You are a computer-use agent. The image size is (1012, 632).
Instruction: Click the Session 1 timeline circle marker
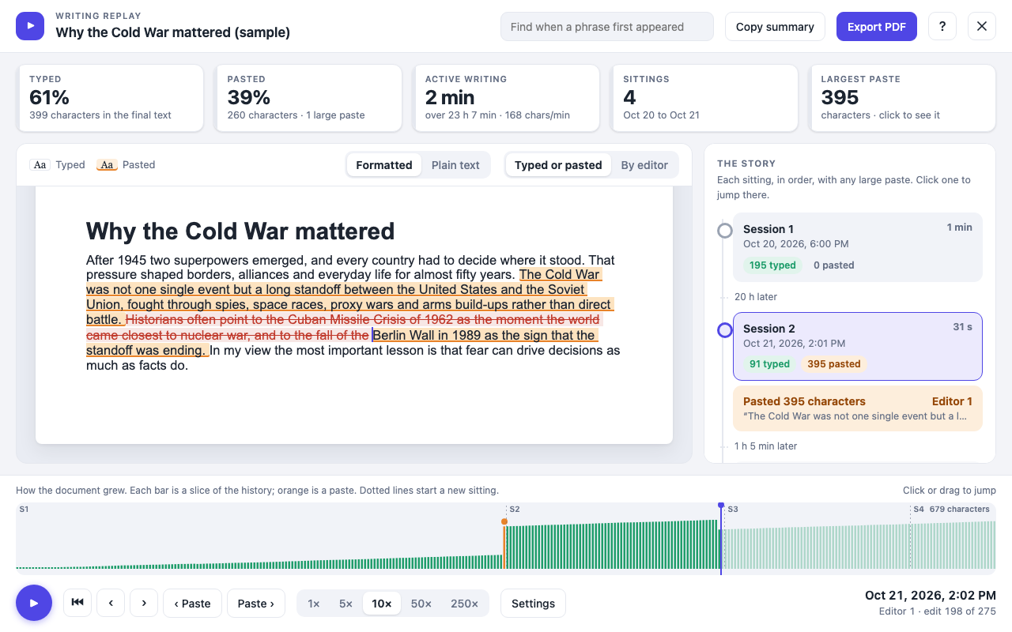725,231
